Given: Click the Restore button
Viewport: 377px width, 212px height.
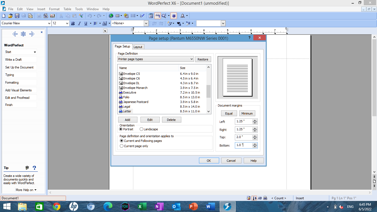Looking at the screenshot, I should [203, 59].
